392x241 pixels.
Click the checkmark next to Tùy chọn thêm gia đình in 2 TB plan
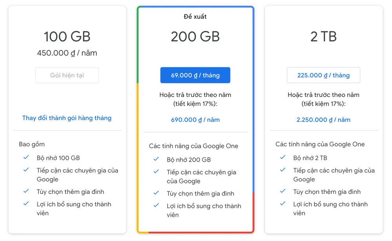[x=283, y=192]
